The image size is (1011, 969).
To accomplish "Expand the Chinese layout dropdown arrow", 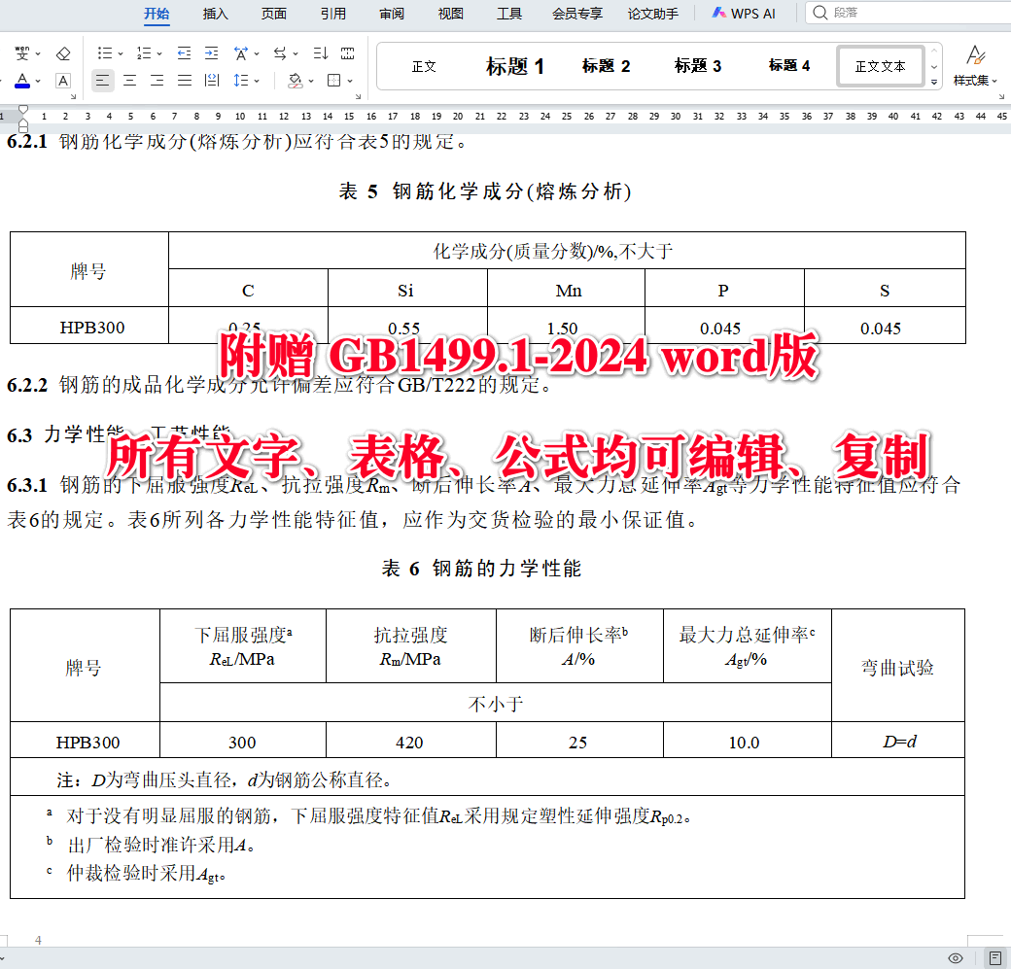I will point(257,54).
